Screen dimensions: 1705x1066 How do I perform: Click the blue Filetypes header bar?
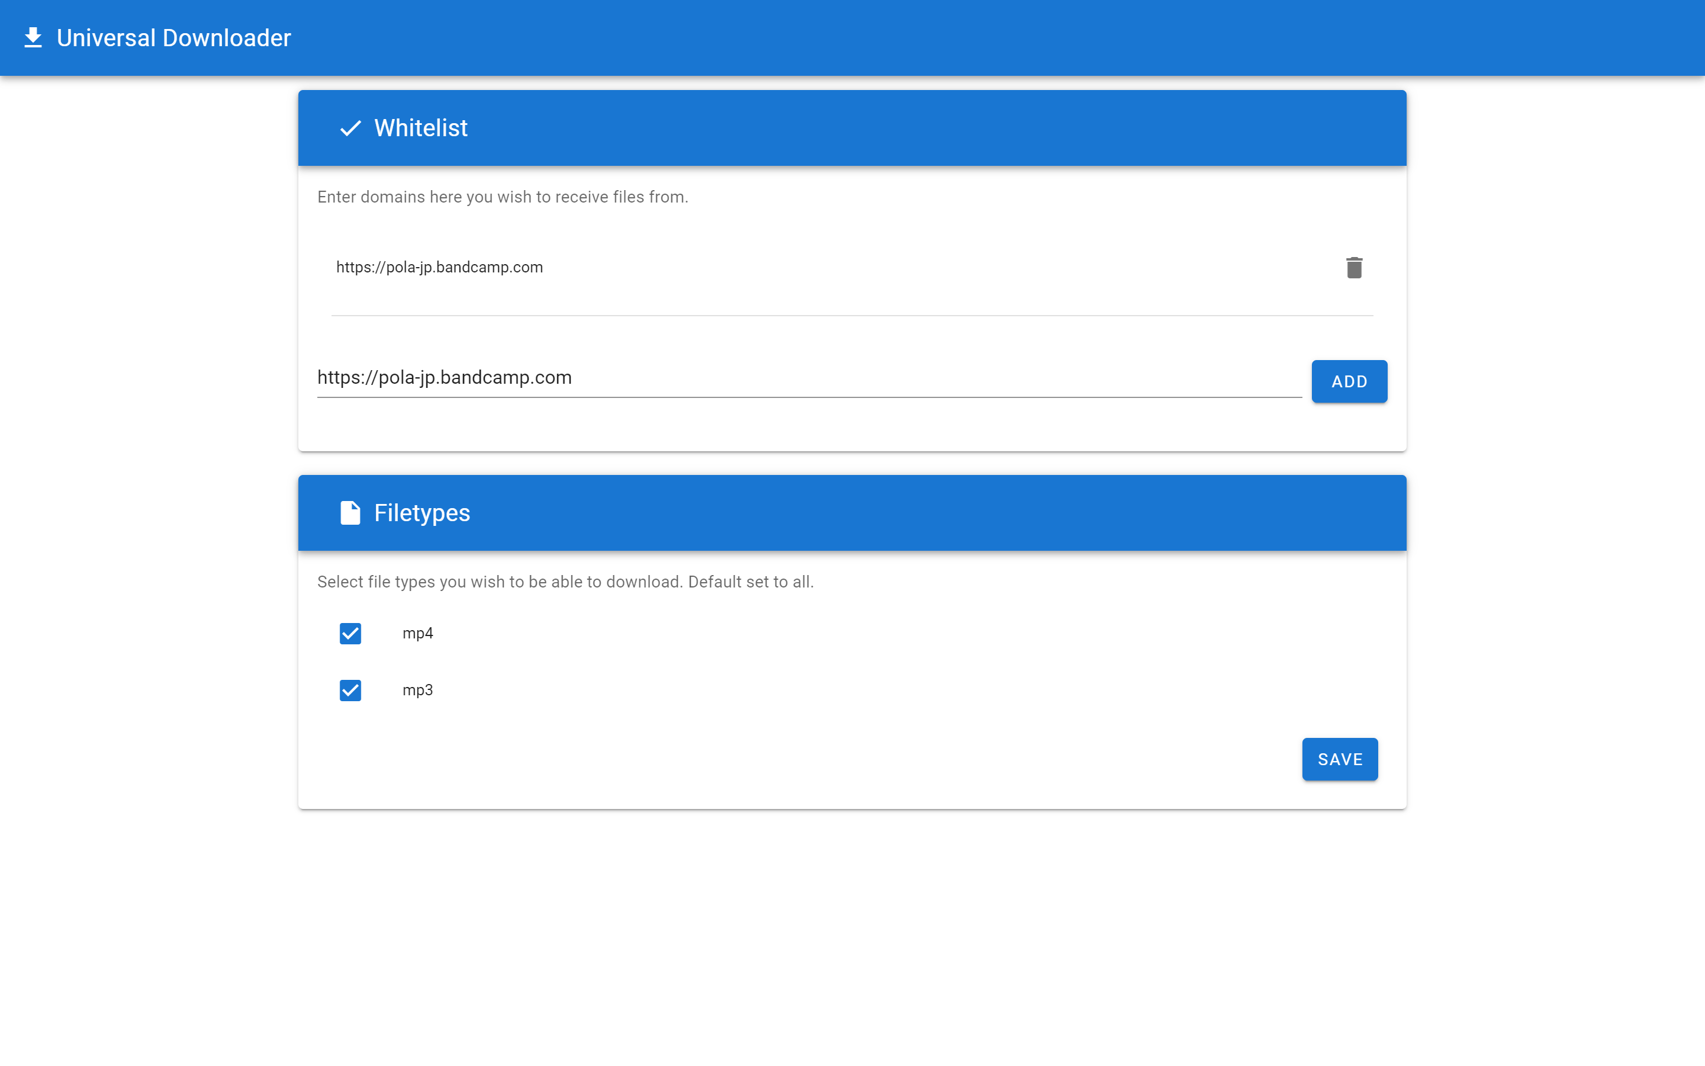(x=916, y=512)
